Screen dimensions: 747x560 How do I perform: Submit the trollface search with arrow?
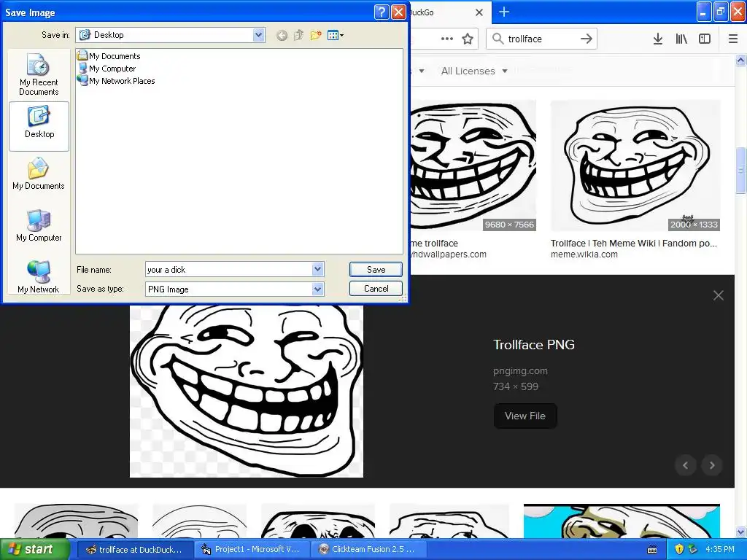pos(587,39)
